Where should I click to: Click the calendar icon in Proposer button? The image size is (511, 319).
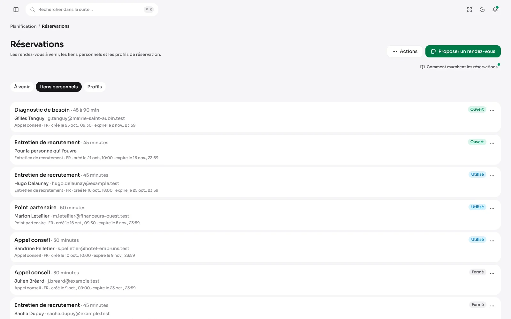click(433, 51)
